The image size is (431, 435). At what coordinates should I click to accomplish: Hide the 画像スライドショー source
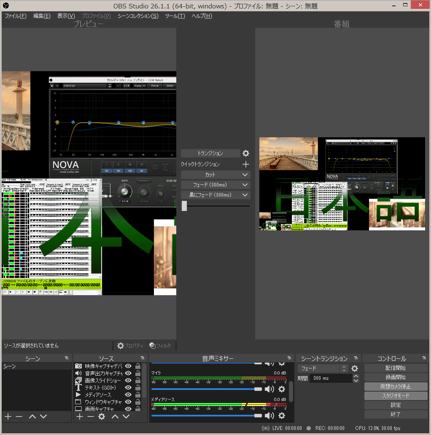tap(128, 380)
